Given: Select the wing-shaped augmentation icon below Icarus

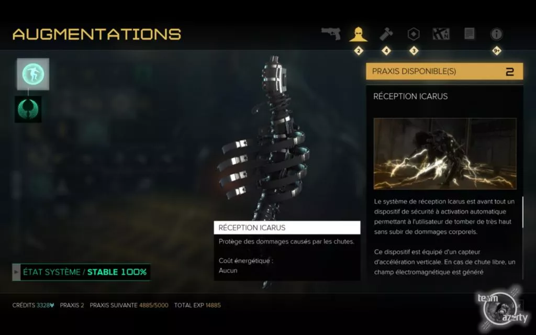Looking at the screenshot, I should click(x=28, y=109).
